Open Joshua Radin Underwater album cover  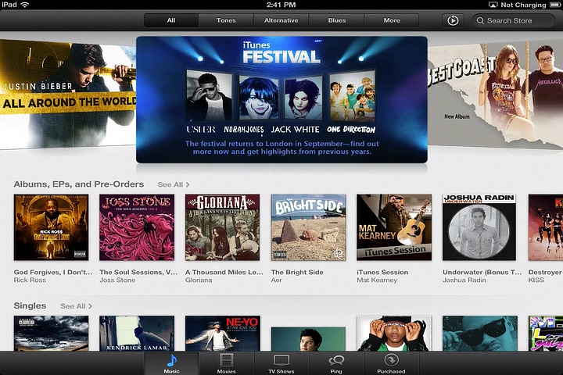click(479, 227)
